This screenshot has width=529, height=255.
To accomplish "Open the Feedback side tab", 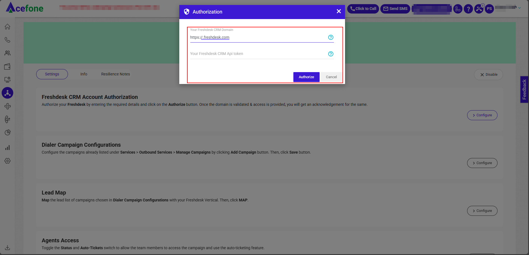I will pyautogui.click(x=524, y=90).
